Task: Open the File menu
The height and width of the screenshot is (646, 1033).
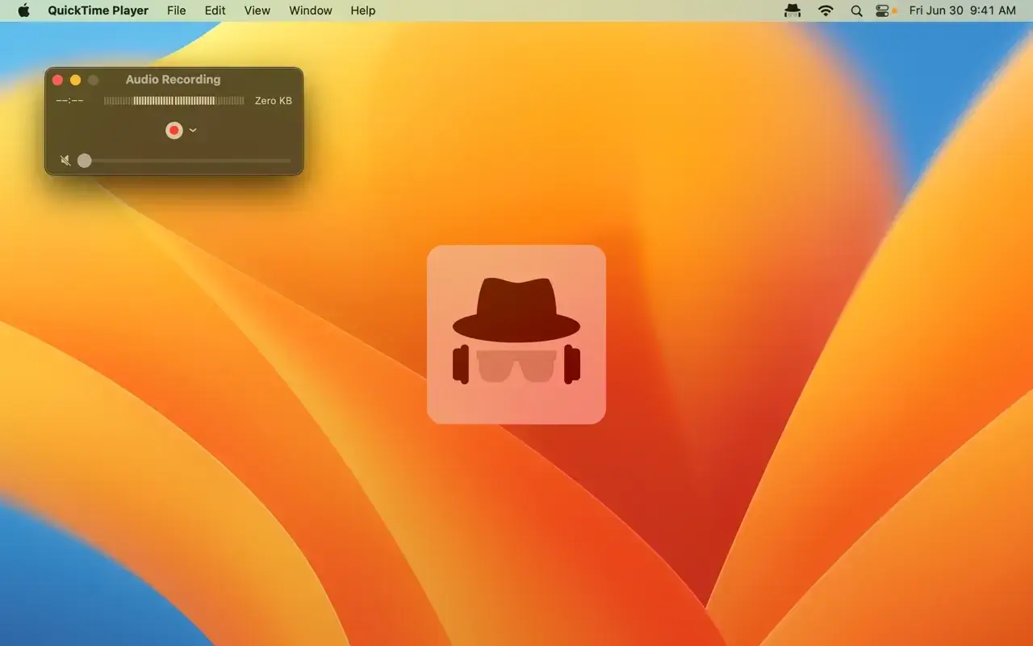Action: click(x=176, y=10)
